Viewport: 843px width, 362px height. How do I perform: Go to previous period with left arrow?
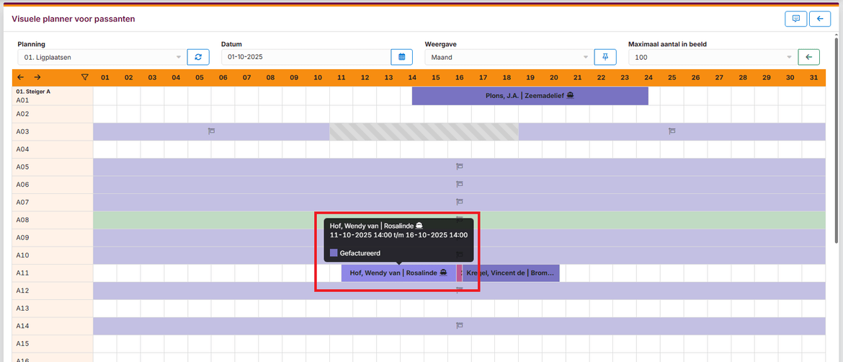[20, 77]
